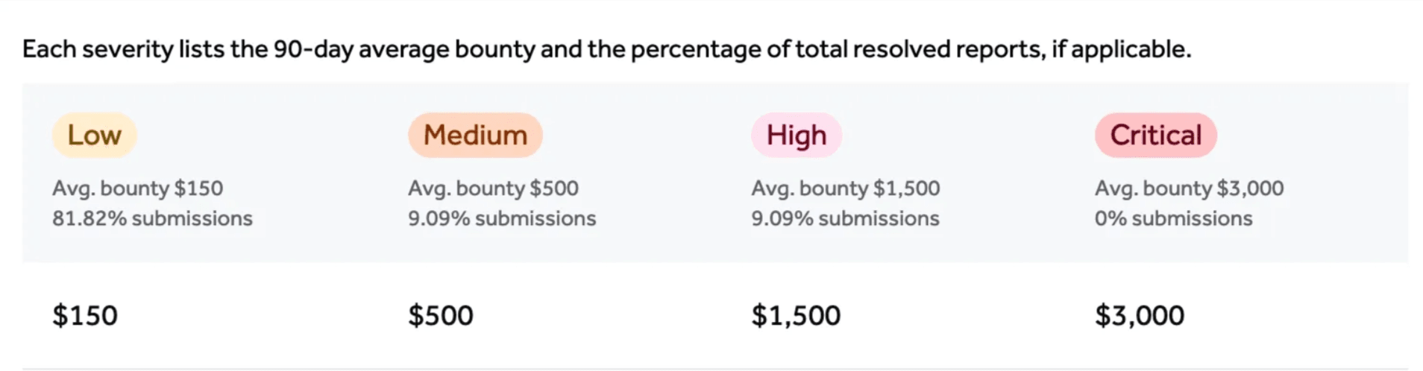This screenshot has height=371, width=1423.
Task: Select the Avg. bounty $3,000 text
Action: (1189, 188)
